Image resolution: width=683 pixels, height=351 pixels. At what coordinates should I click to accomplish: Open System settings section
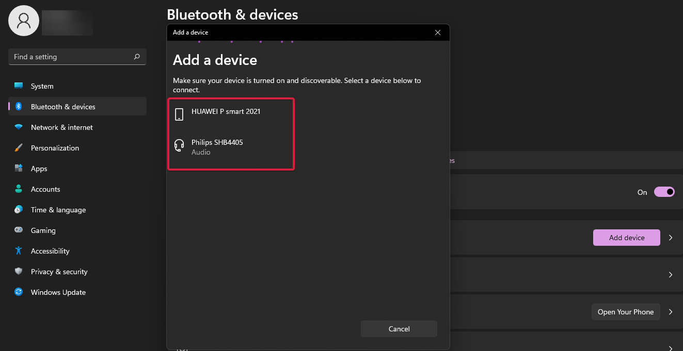[x=77, y=86]
